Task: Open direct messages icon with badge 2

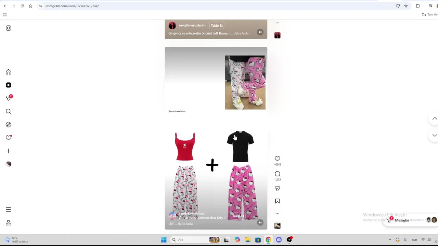Action: [x=9, y=98]
